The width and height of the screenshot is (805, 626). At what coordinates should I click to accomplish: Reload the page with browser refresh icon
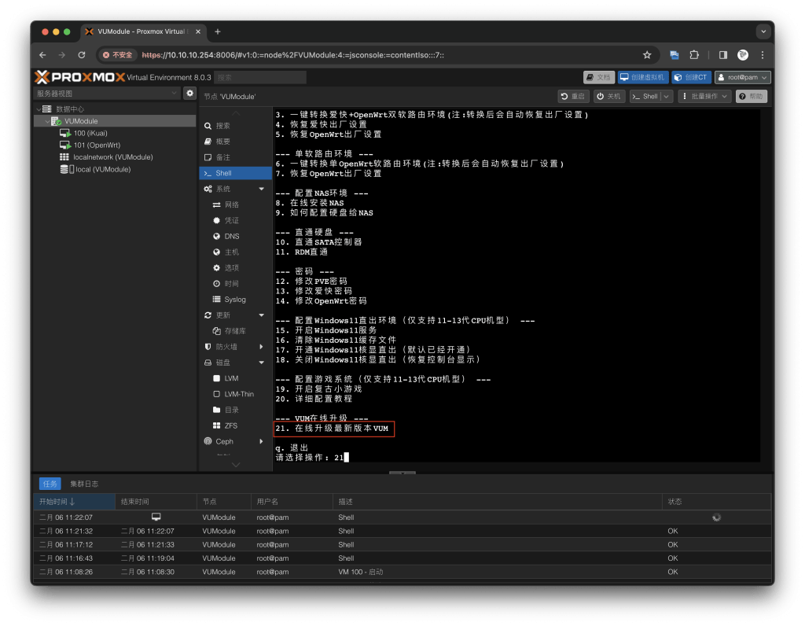(82, 55)
